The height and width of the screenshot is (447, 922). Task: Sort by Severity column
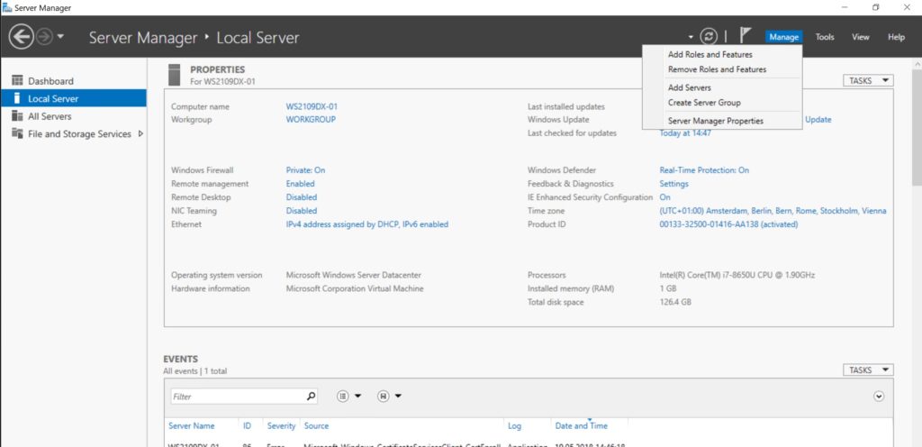281,426
